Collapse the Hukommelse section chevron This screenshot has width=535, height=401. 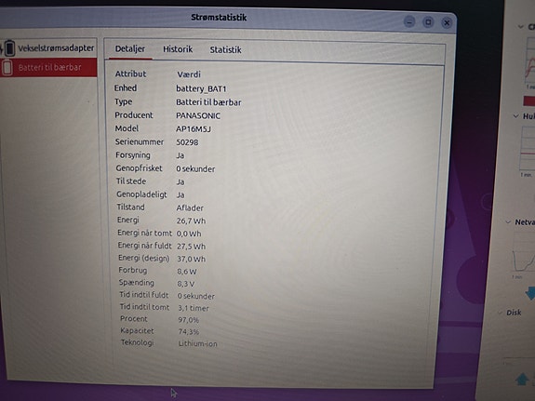pyautogui.click(x=515, y=116)
